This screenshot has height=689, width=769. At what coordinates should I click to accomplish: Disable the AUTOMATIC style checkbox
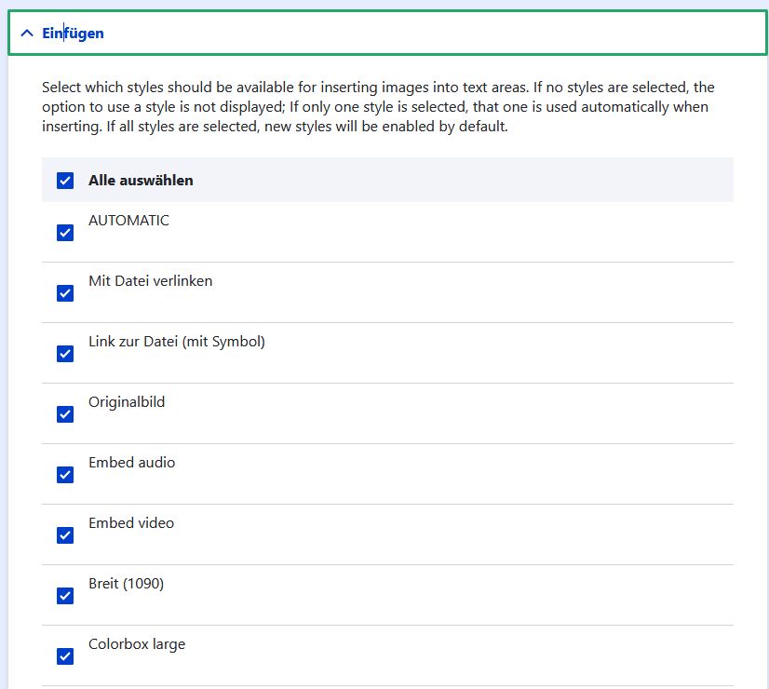coord(65,233)
